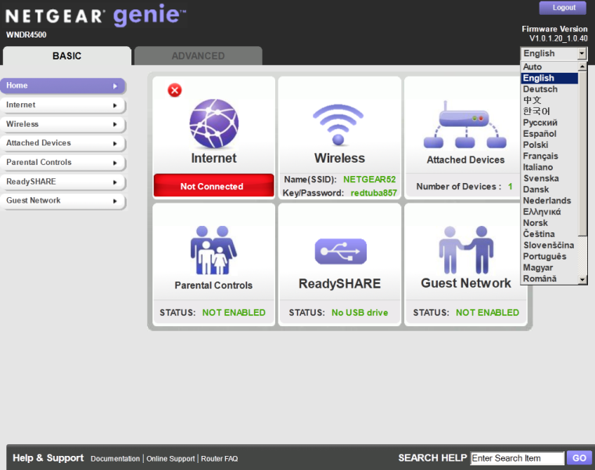
Task: Expand the Home sidebar arrow
Action: tap(115, 86)
